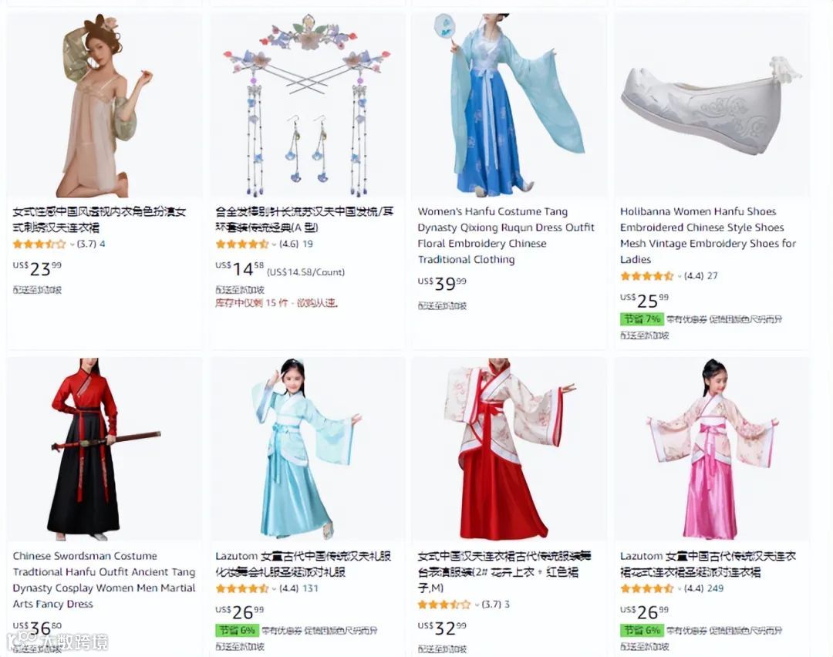Click the 4.6 star rating icons for hair pins

click(x=242, y=244)
